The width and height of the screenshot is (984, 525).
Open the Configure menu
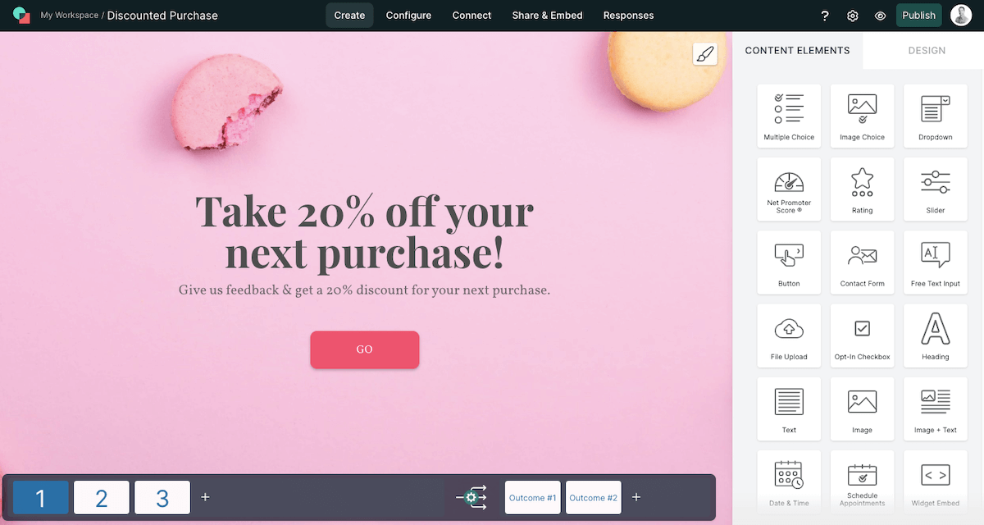point(408,16)
